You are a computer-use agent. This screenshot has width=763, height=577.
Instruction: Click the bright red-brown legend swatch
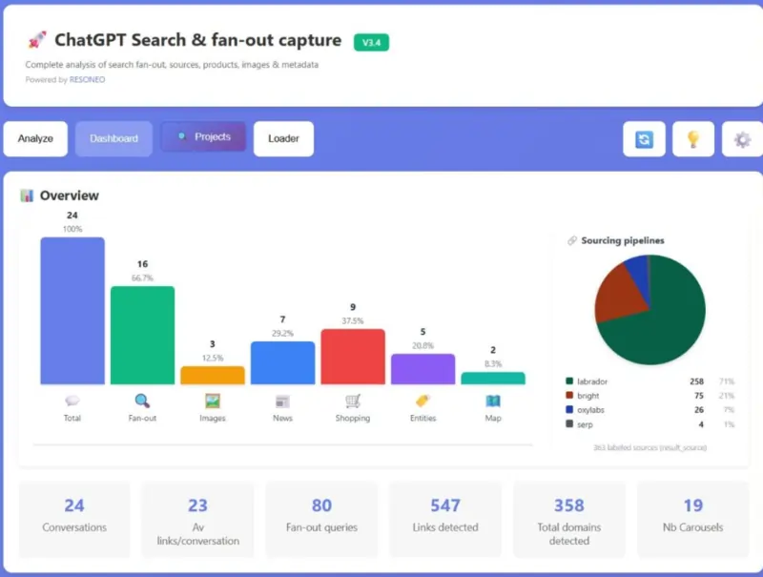569,395
